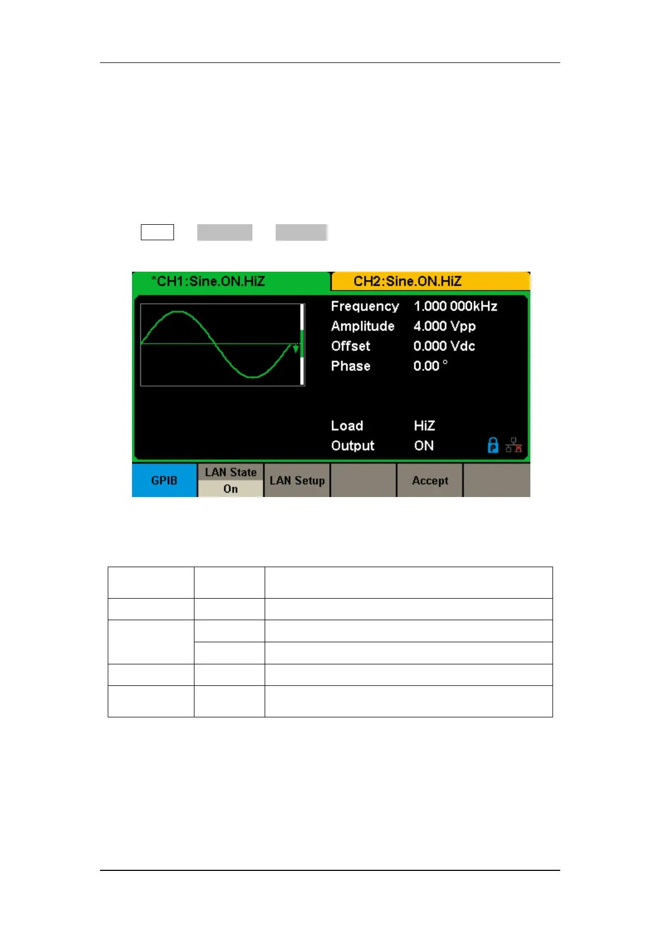The height and width of the screenshot is (930, 658).
Task: Click the Offset parameter label
Action: tap(350, 346)
